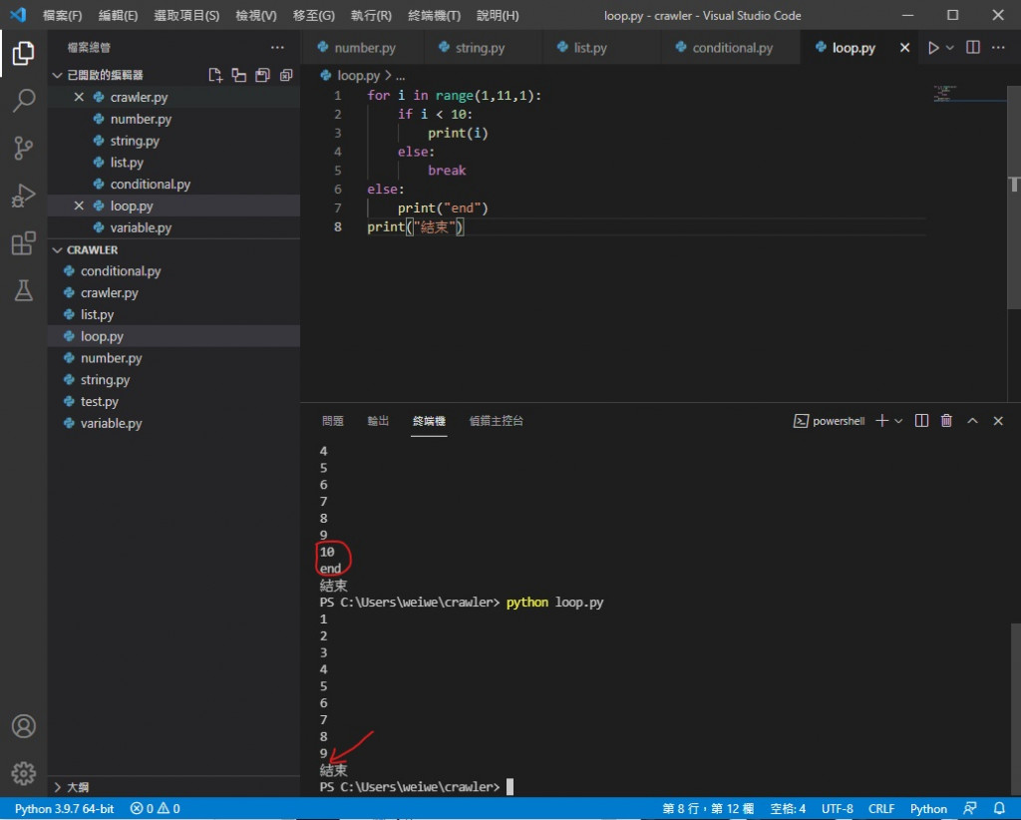Switch to number.py editor tab
The width and height of the screenshot is (1021, 820).
(x=363, y=48)
